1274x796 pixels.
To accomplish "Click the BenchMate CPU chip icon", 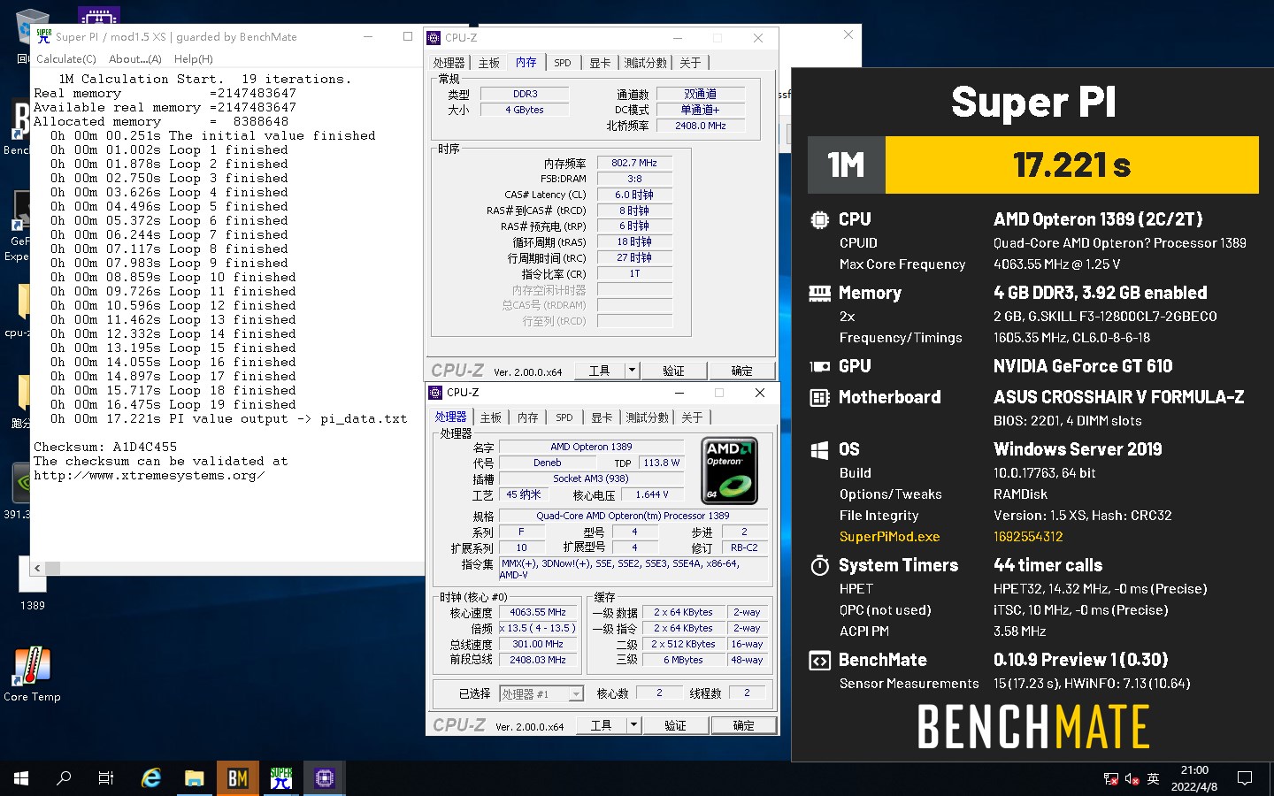I will click(820, 219).
